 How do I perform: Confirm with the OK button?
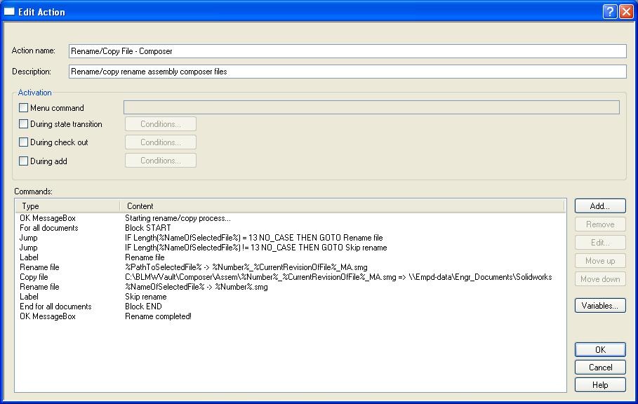(x=600, y=349)
